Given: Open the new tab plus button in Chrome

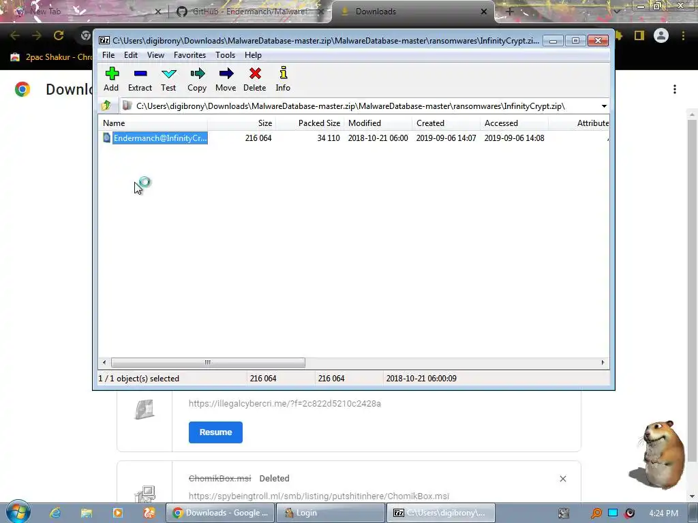Looking at the screenshot, I should [x=510, y=12].
